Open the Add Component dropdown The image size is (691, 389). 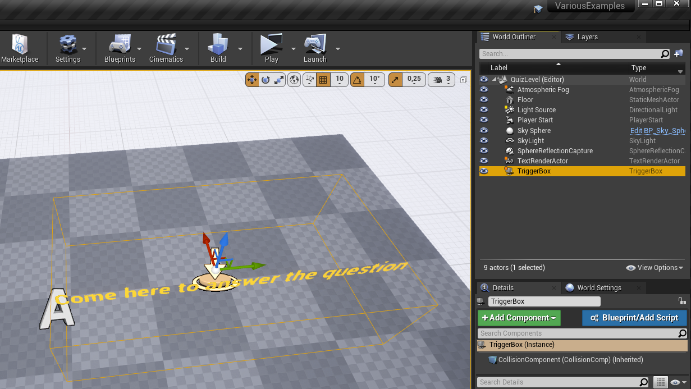(519, 318)
